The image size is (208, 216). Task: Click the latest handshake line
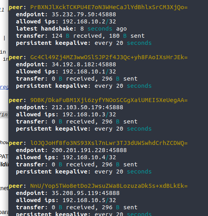[x=71, y=29]
